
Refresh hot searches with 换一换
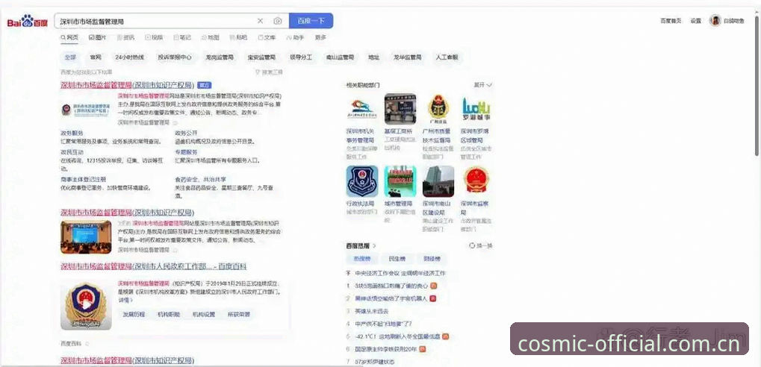click(x=481, y=246)
